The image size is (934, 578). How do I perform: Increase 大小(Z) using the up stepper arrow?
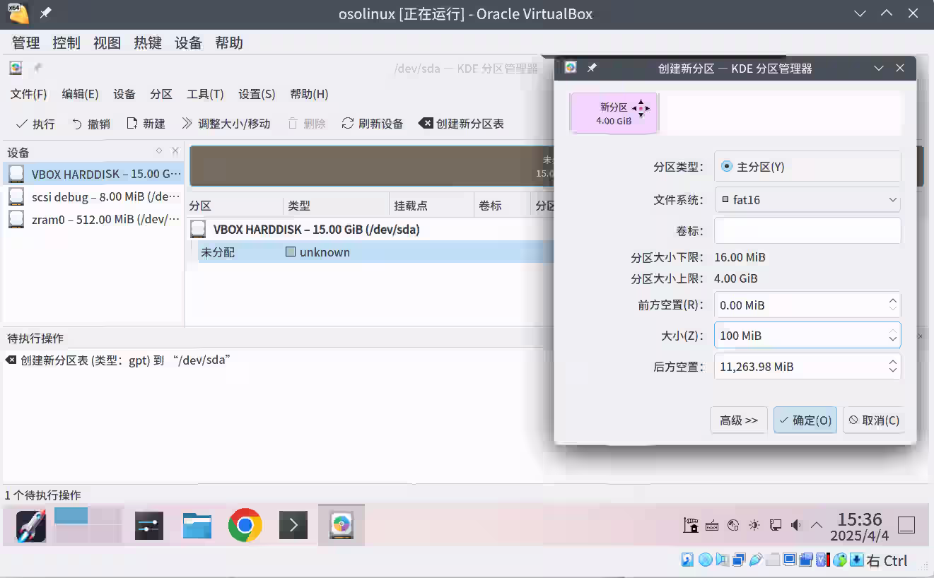coord(894,331)
